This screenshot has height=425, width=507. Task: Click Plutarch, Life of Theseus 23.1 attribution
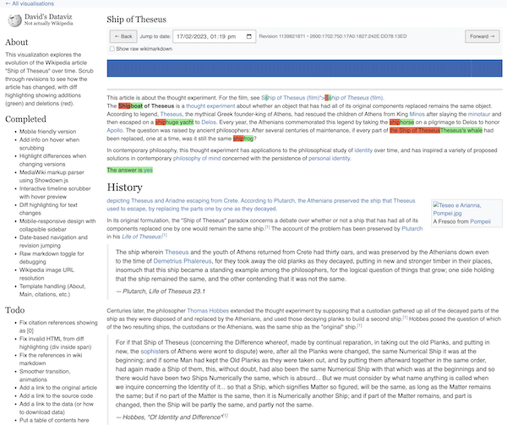161,292
